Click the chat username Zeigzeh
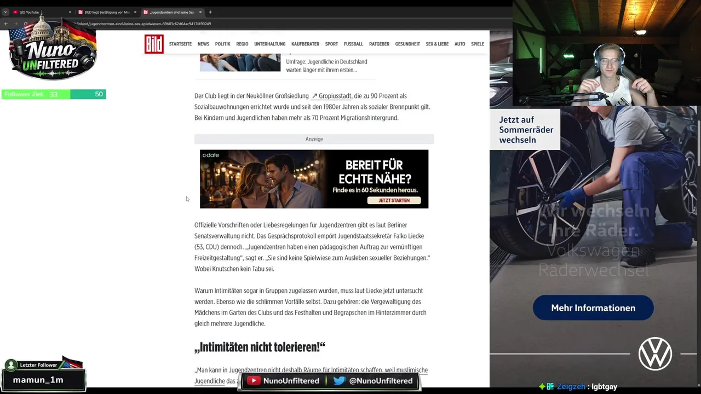This screenshot has width=701, height=394. [x=571, y=386]
